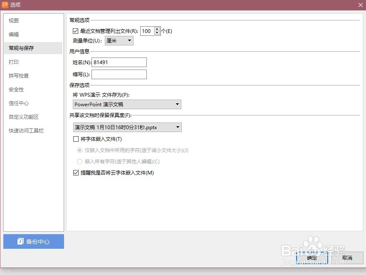The width and height of the screenshot is (366, 275).
Task: Open the 视图 settings page
Action: 33,20
